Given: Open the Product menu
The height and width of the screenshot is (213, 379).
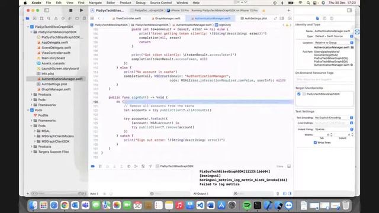Looking at the screenshot, I should tap(125, 2).
